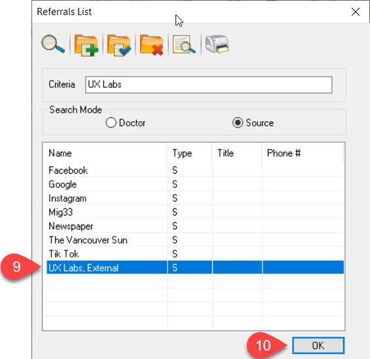Choose Instagram in the referrals list
Image resolution: width=370 pixels, height=359 pixels.
pyautogui.click(x=193, y=198)
